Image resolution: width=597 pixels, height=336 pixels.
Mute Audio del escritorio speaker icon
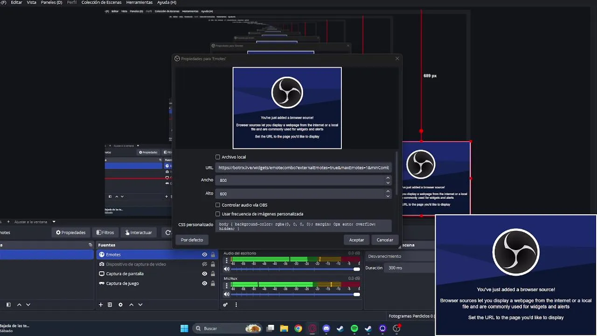227,269
